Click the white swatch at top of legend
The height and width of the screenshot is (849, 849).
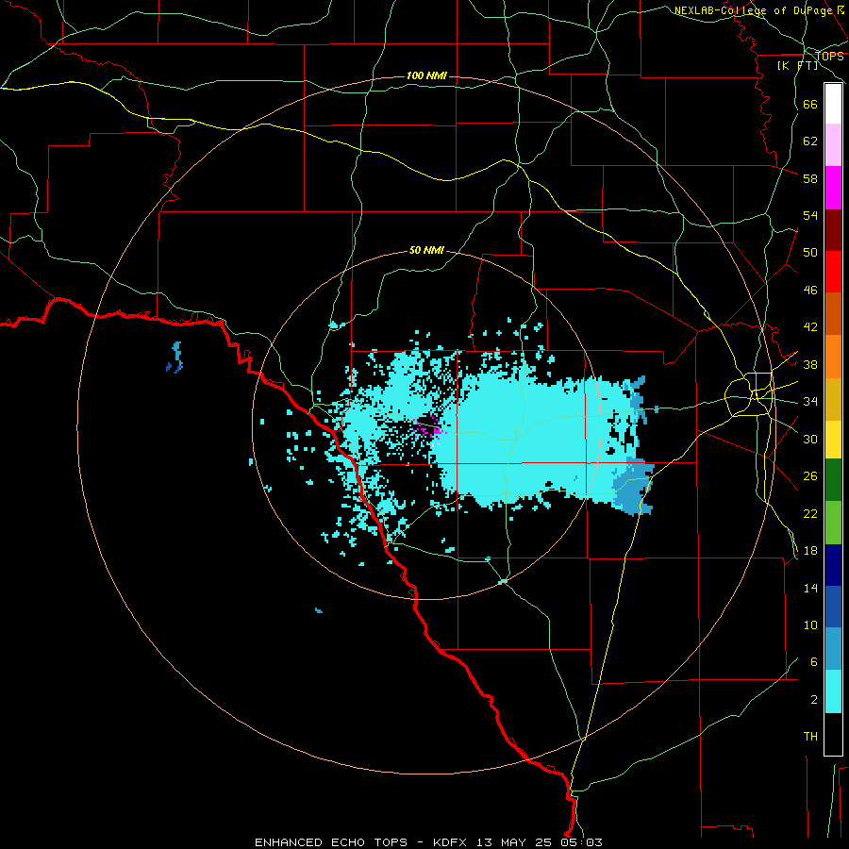[833, 104]
